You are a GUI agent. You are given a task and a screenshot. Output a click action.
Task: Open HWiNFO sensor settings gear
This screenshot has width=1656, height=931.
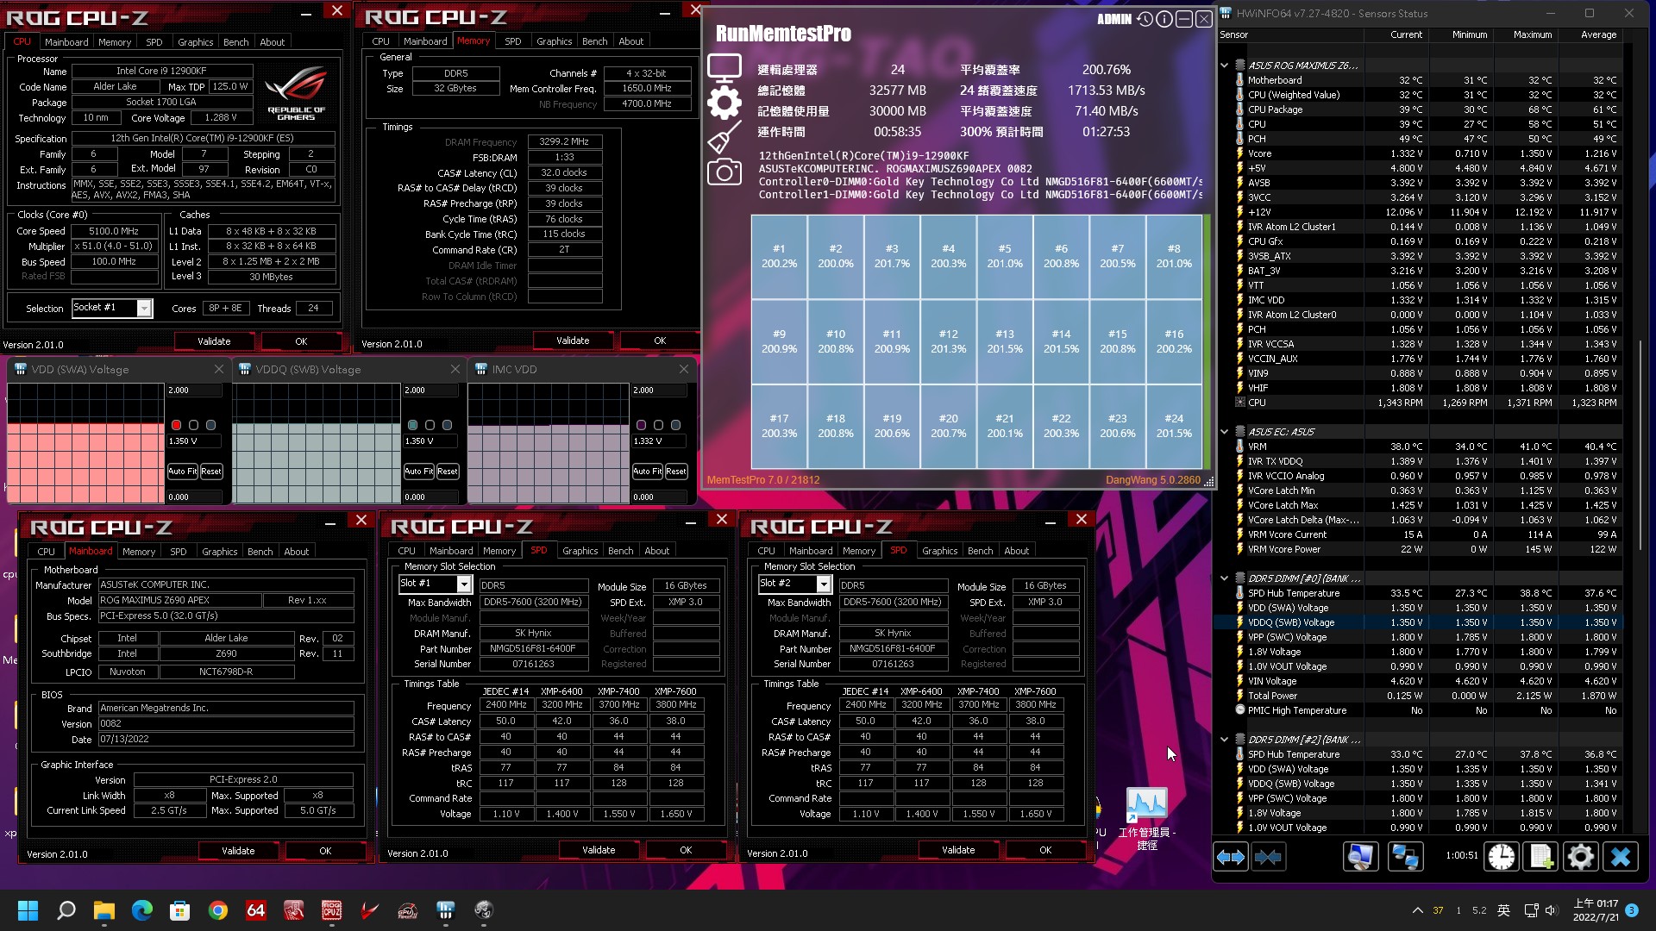(1580, 857)
